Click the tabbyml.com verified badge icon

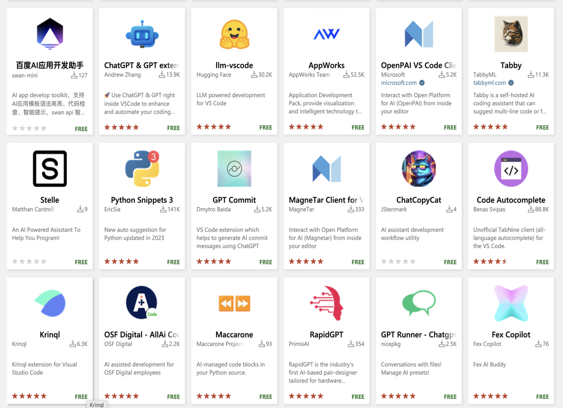[511, 83]
